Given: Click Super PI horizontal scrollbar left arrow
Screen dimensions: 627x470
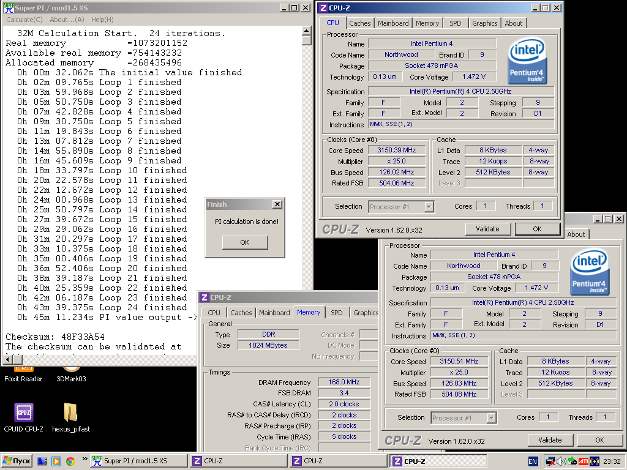Looking at the screenshot, I should tap(7, 359).
